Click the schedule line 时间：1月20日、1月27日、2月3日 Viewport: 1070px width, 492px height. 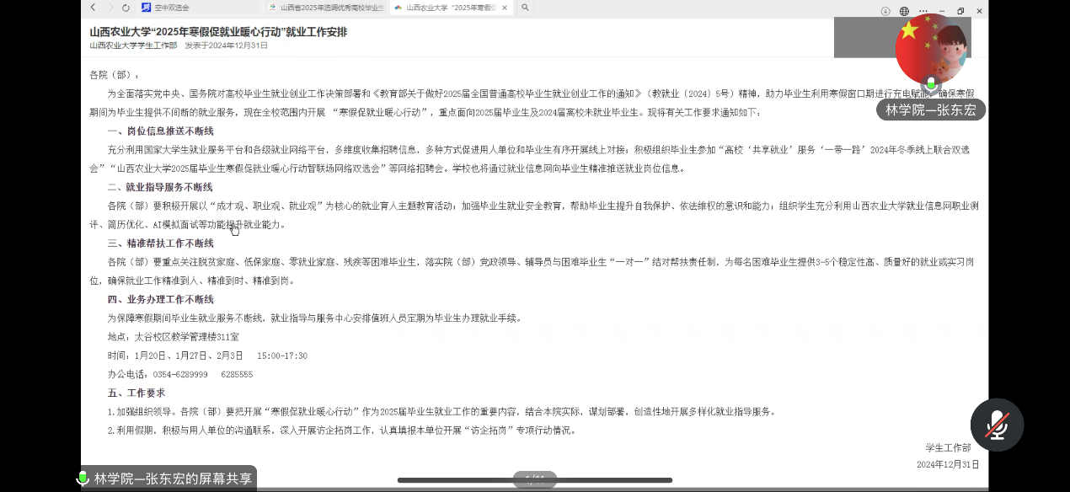[x=207, y=356]
